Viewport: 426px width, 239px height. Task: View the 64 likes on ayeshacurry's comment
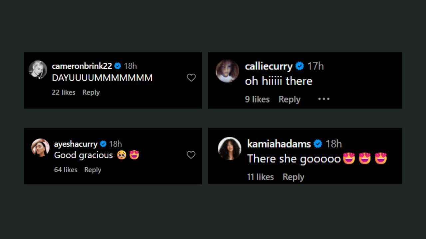[x=66, y=170]
